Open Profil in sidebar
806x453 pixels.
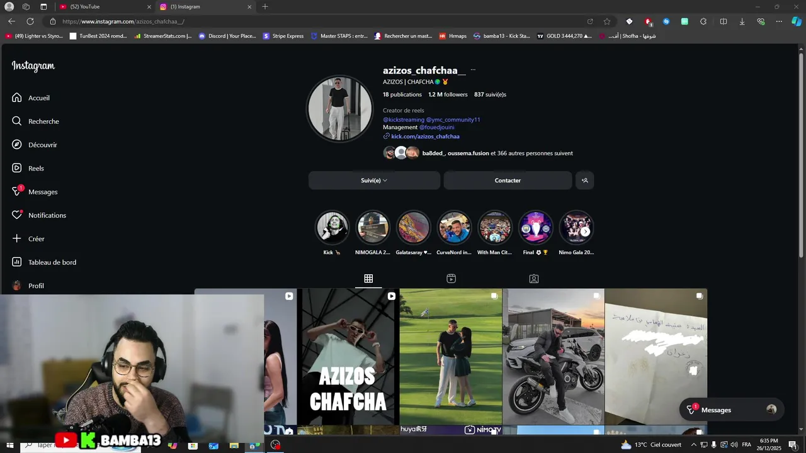click(28, 286)
